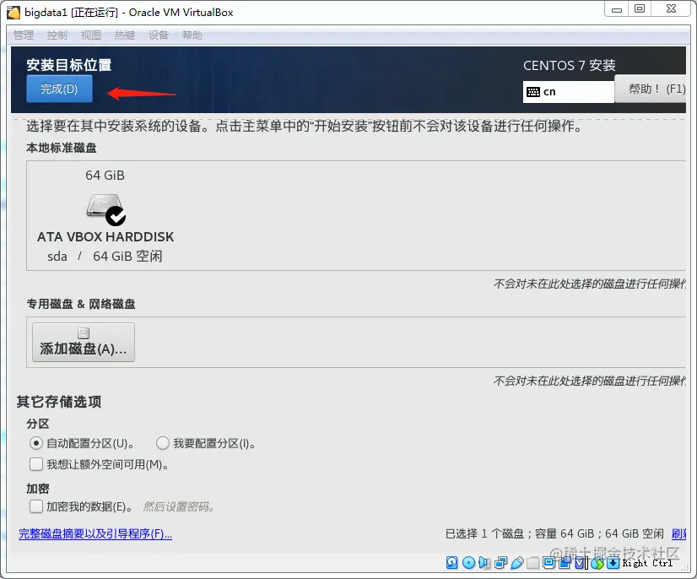
Task: Click the network adapter status icon
Action: [501, 563]
